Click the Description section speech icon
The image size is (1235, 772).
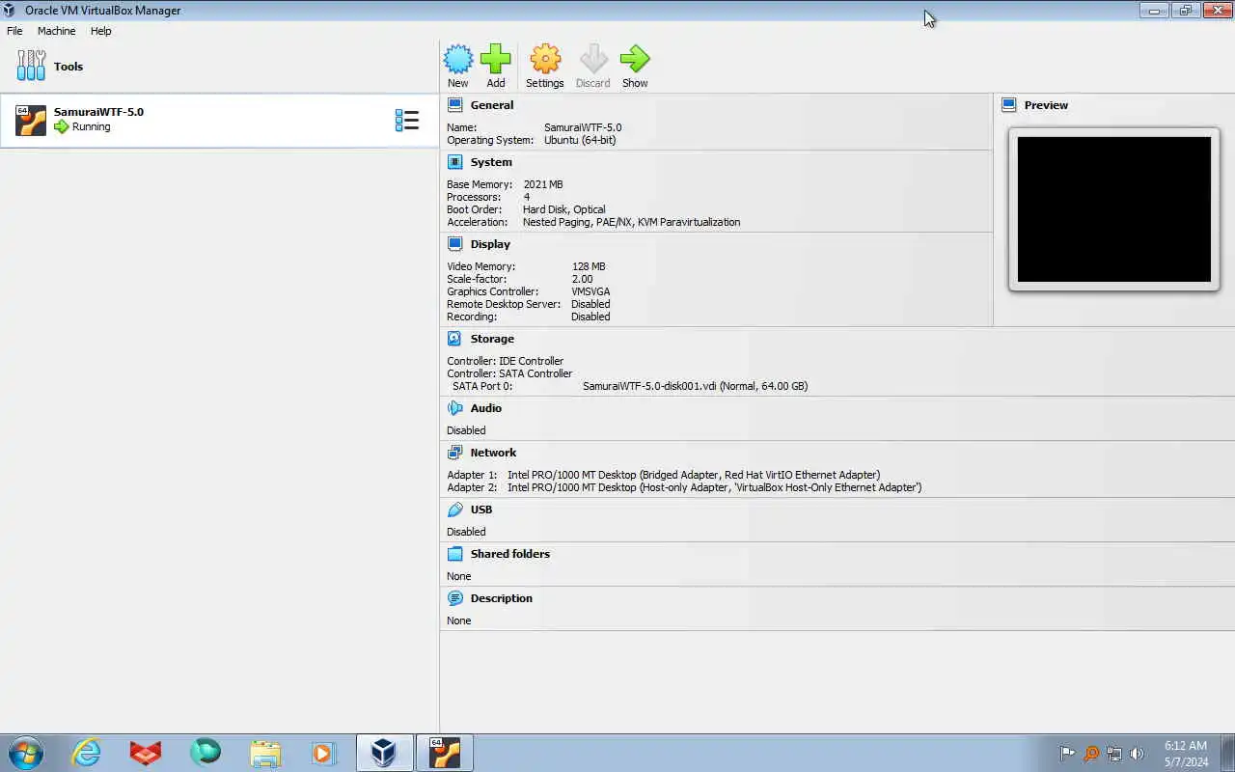coord(455,598)
